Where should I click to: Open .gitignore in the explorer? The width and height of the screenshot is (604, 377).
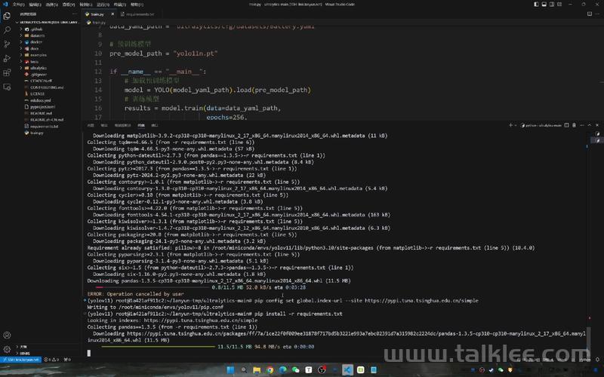click(39, 75)
